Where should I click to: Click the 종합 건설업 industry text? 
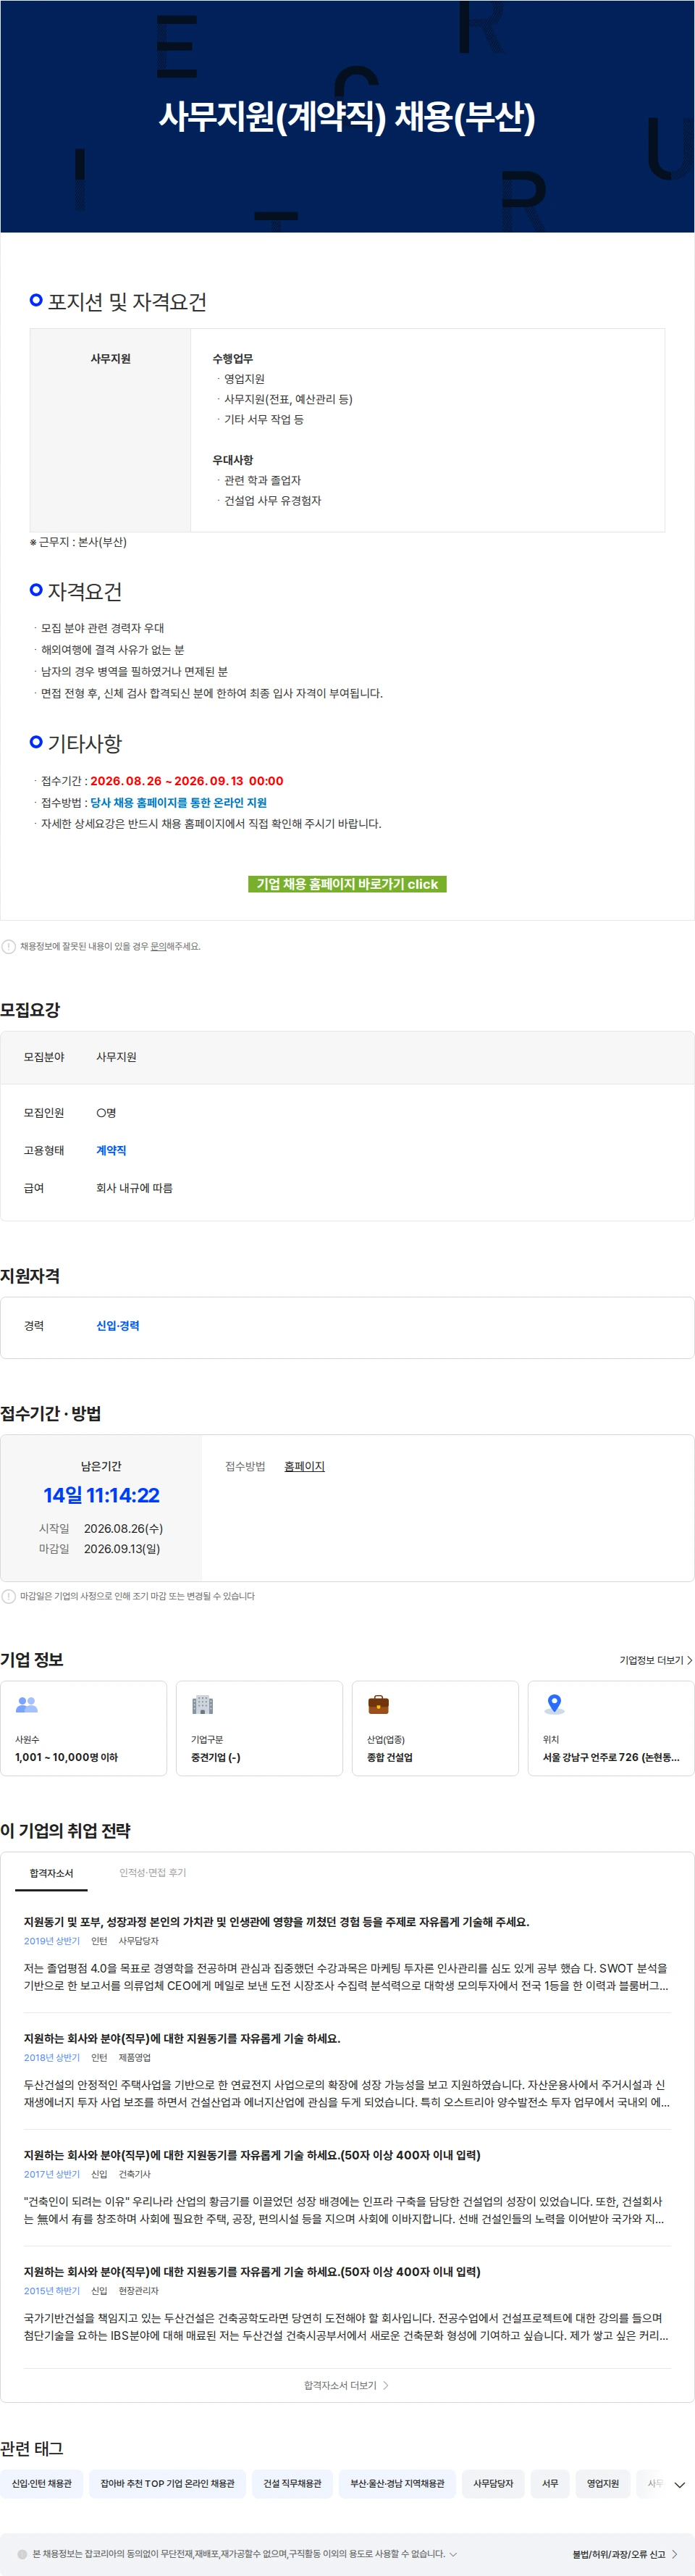(390, 1757)
